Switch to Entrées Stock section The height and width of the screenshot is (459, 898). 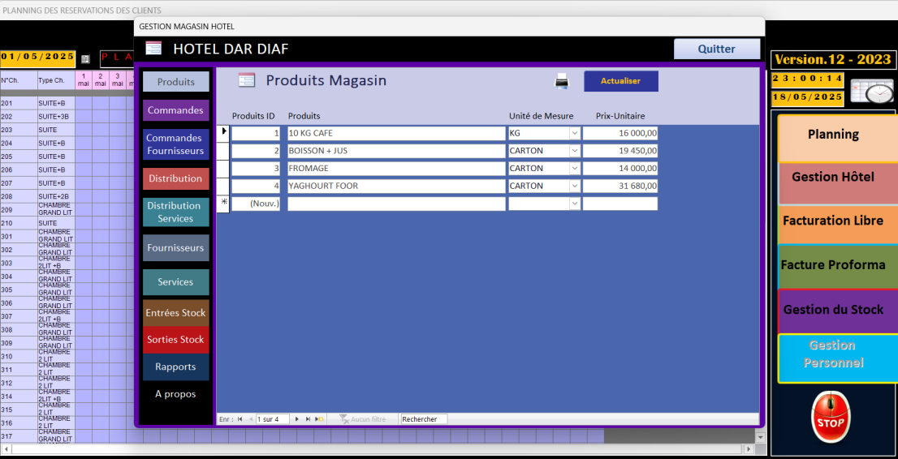(x=175, y=313)
